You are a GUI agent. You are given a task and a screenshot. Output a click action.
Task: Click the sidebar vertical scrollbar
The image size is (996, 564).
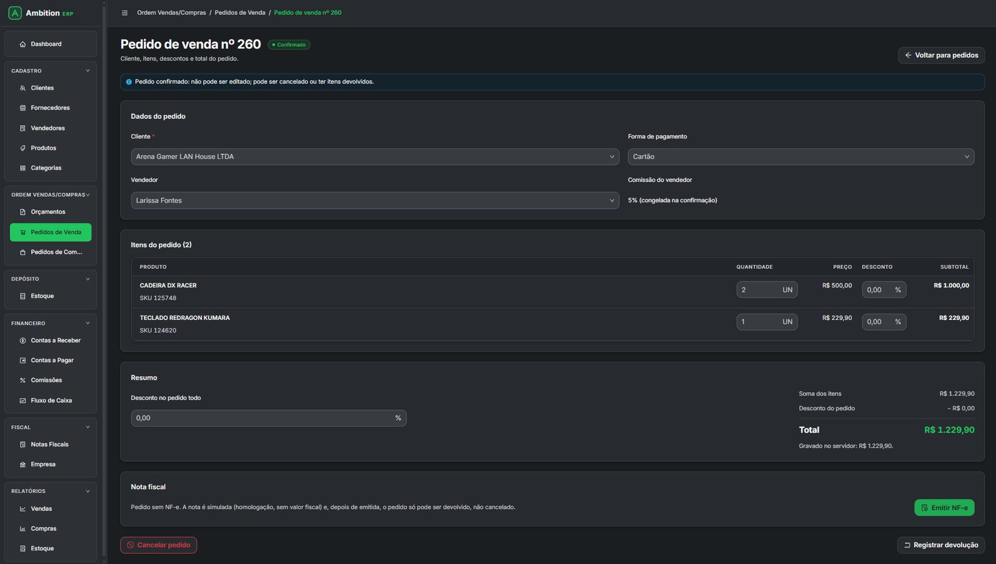tap(104, 280)
